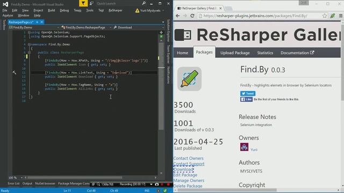Click the Tweet button
The image size is (344, 193).
coord(248,93)
